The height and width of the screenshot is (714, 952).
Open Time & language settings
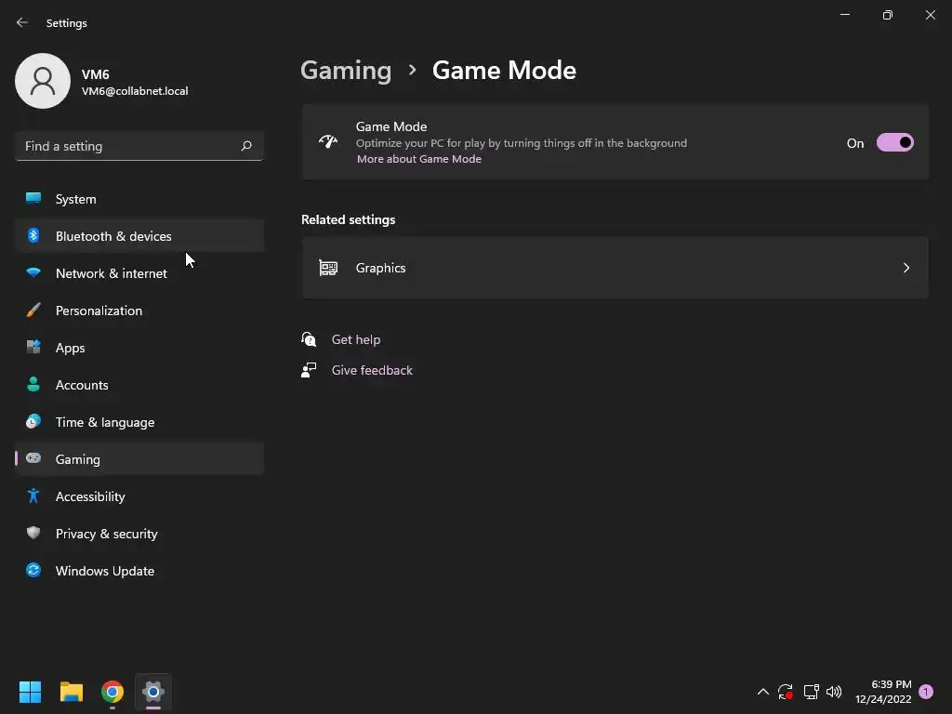click(139, 422)
